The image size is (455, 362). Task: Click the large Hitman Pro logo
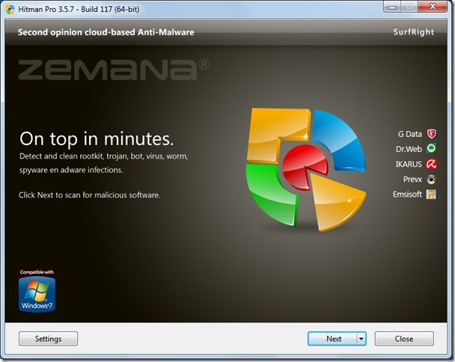pyautogui.click(x=306, y=170)
